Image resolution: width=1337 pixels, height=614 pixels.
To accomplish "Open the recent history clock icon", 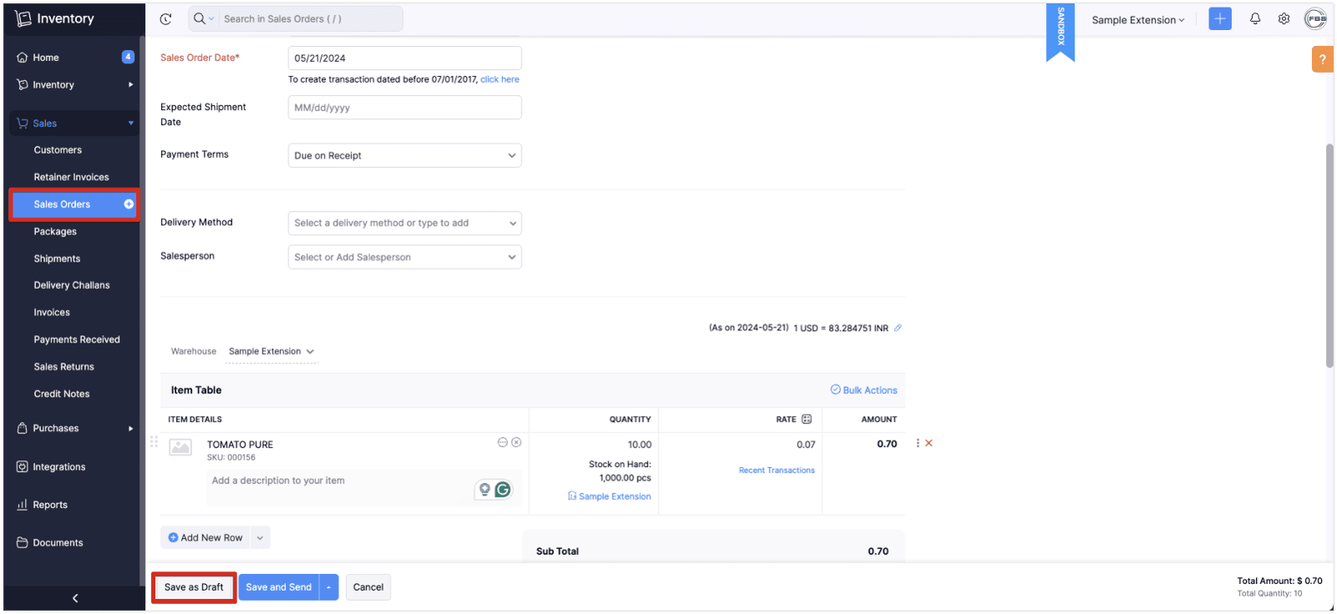I will pos(165,18).
